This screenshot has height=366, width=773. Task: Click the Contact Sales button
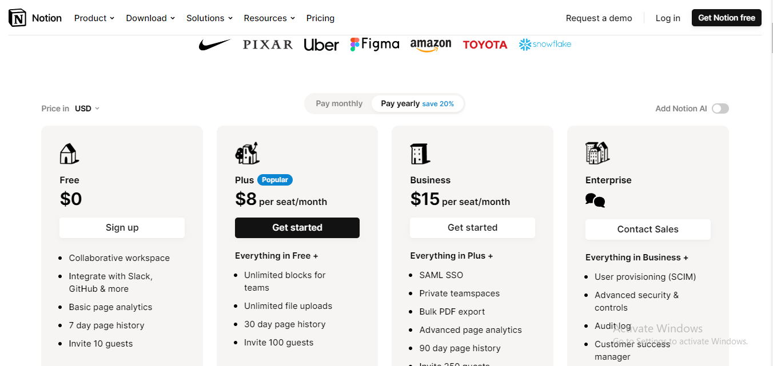pos(648,230)
